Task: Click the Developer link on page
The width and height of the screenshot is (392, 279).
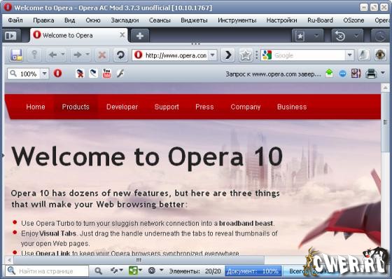Action: [122, 107]
